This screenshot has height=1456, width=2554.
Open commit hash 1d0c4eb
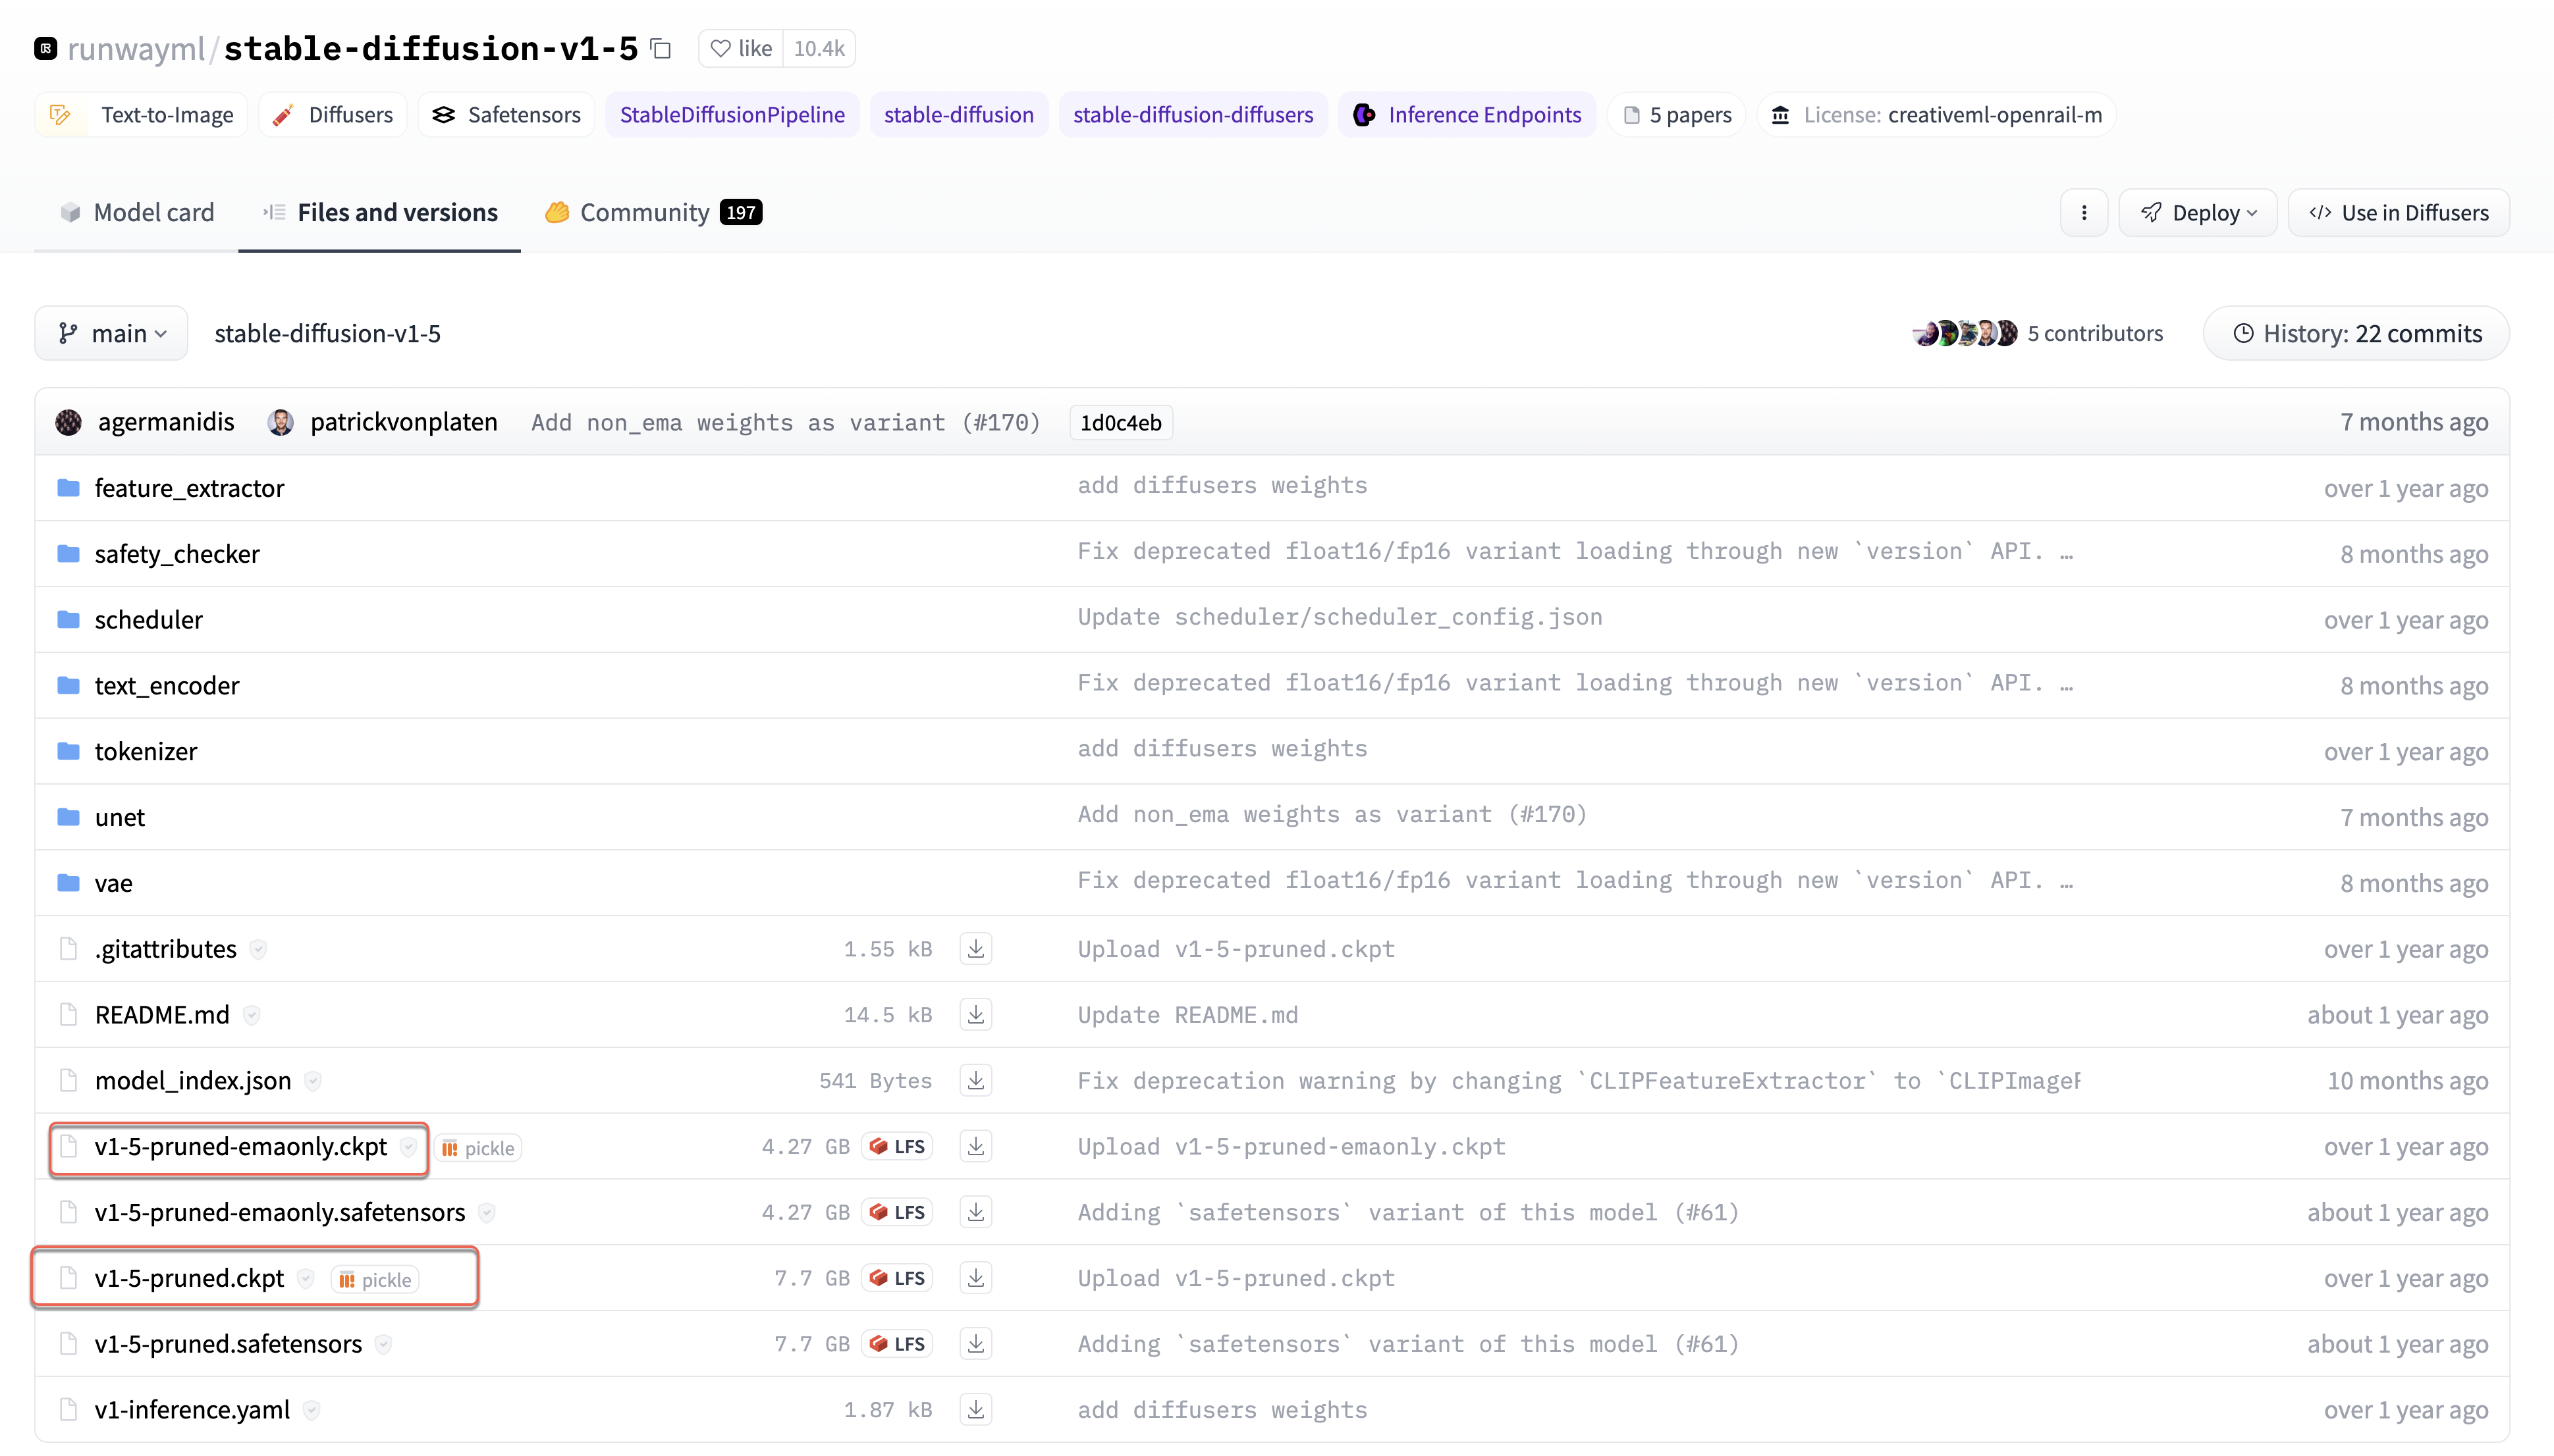click(1120, 423)
